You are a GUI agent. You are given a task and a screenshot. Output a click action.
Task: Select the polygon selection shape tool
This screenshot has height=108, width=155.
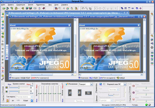(104, 9)
